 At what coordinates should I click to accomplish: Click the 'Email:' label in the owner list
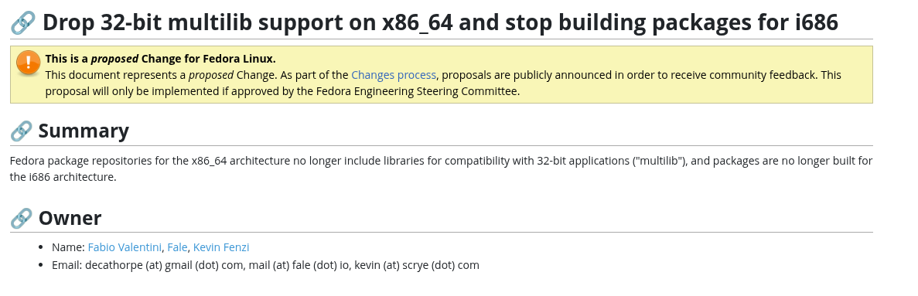pos(67,265)
